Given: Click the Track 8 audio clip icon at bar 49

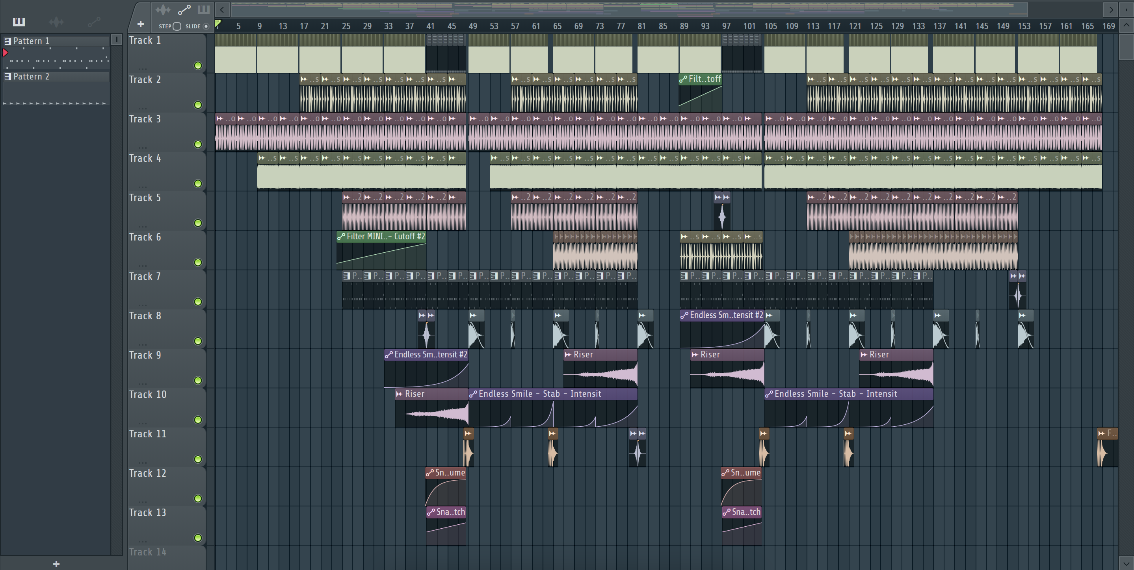Looking at the screenshot, I should 473,315.
